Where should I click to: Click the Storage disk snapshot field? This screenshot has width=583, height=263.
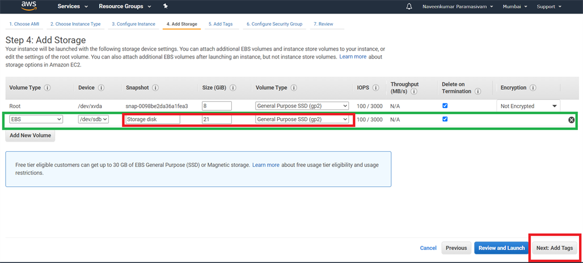[x=153, y=119]
